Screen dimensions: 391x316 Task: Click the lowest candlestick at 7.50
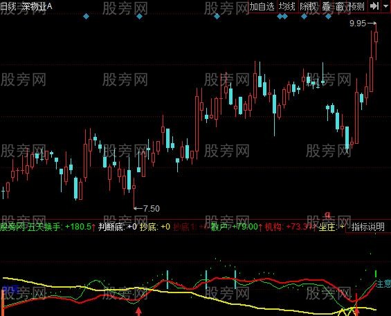point(134,193)
